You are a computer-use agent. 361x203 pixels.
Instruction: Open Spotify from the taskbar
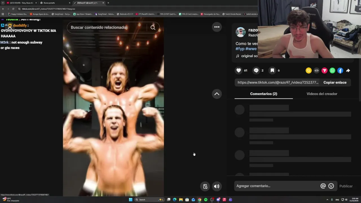pyautogui.click(x=206, y=200)
